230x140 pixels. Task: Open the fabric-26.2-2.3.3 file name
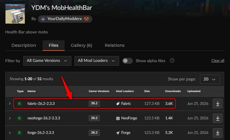(41, 104)
